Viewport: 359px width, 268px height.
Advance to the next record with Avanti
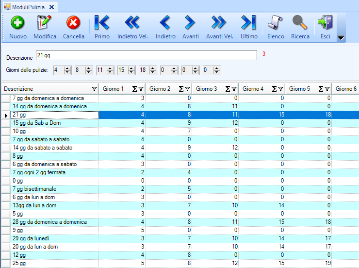click(190, 23)
